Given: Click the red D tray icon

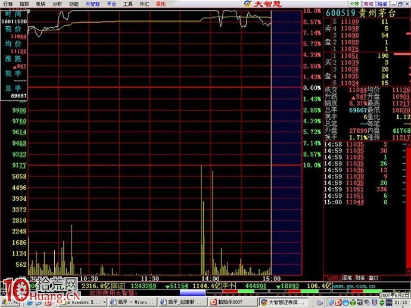Looking at the screenshot, I should point(339,302).
